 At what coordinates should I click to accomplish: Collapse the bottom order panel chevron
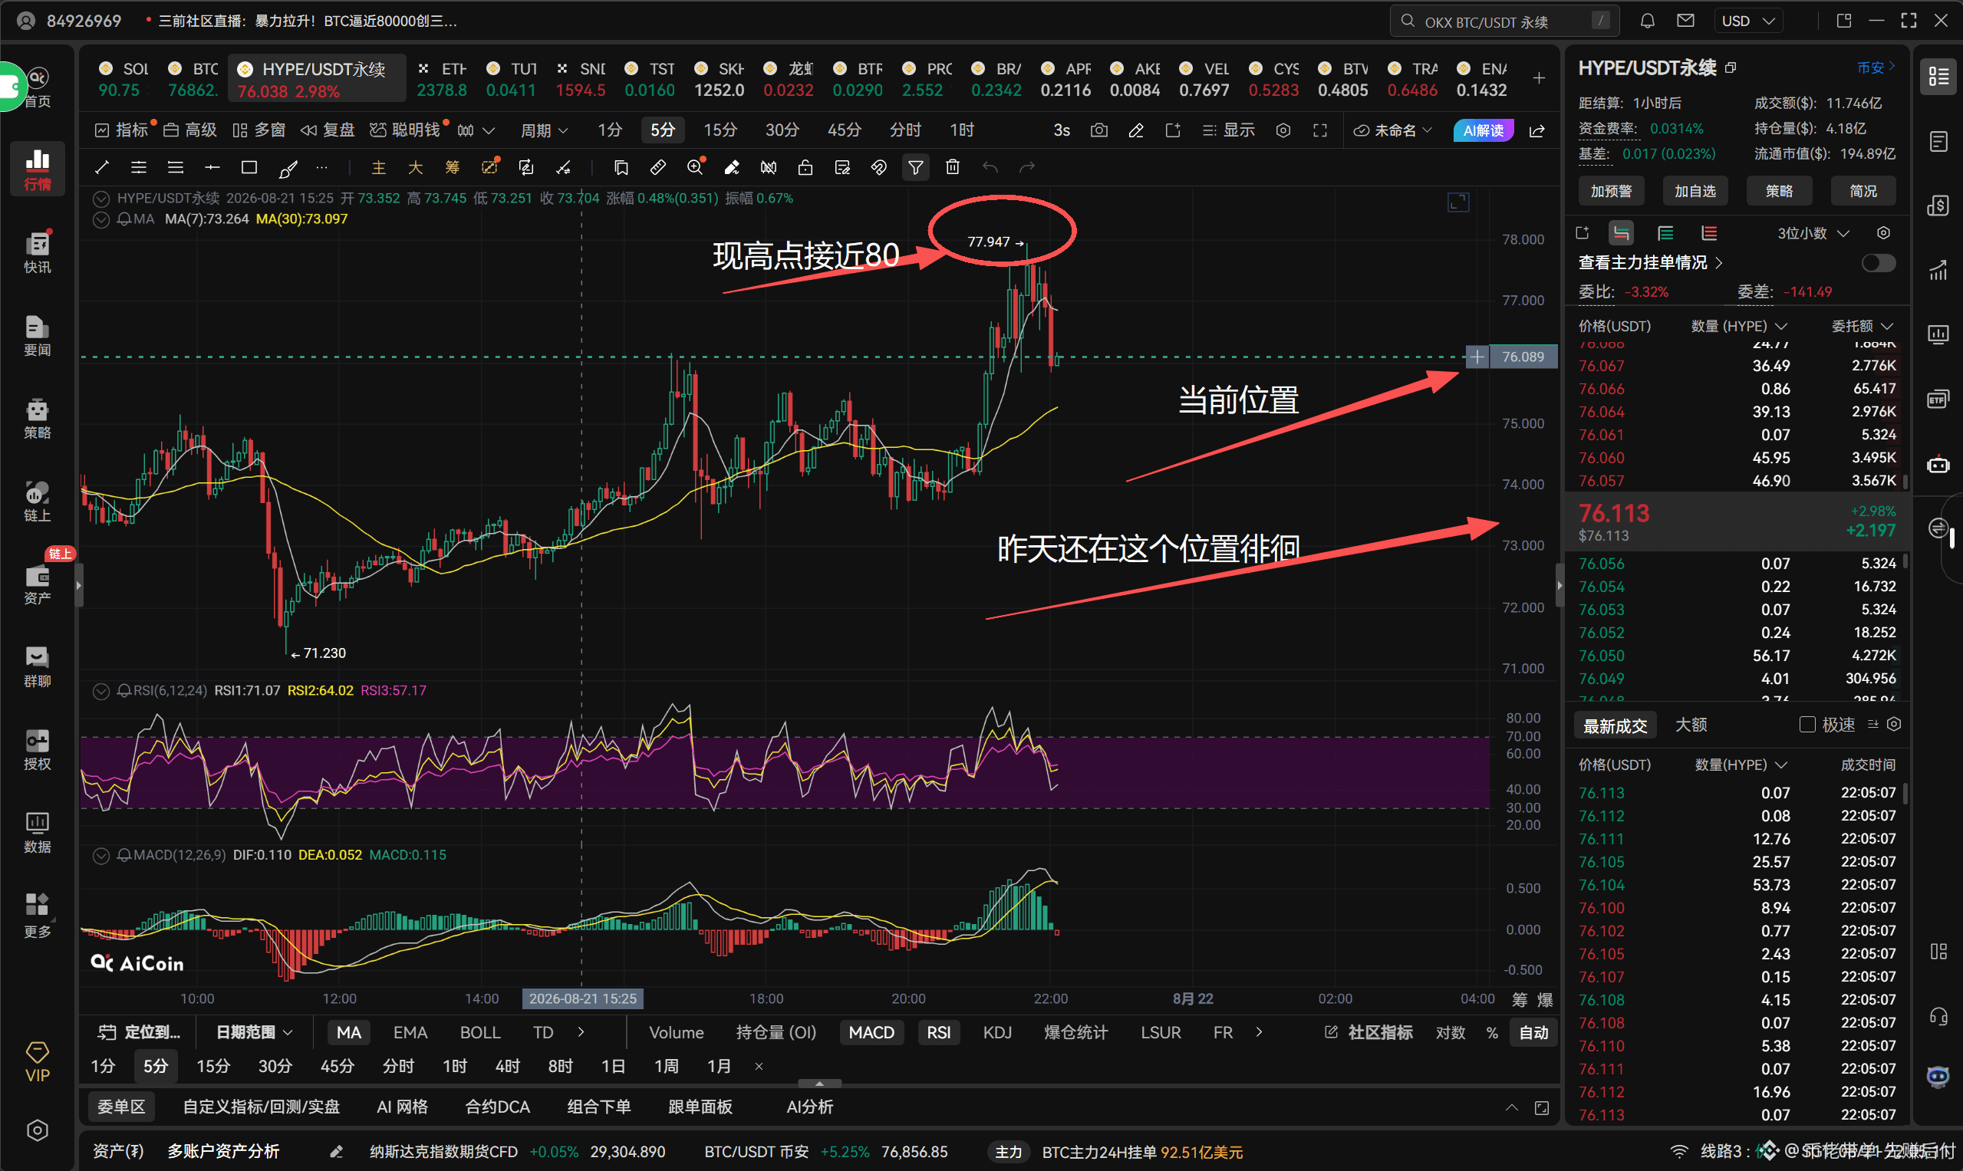click(1511, 1108)
